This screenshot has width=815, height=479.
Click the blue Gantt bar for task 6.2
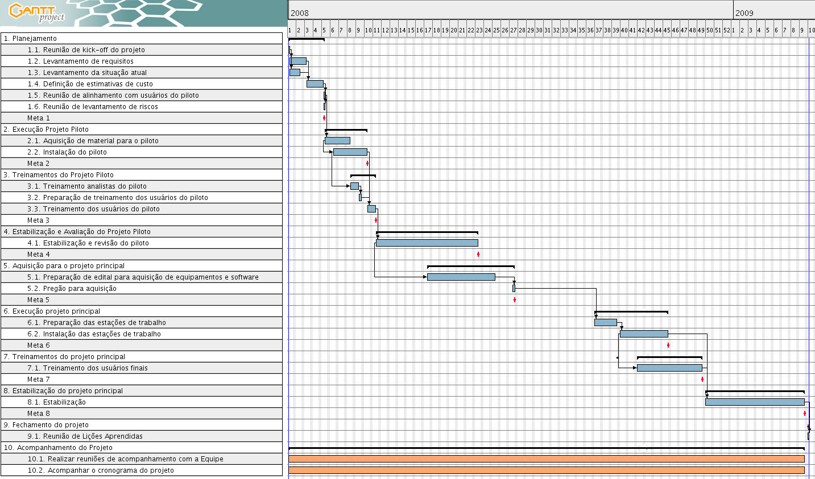(x=644, y=334)
